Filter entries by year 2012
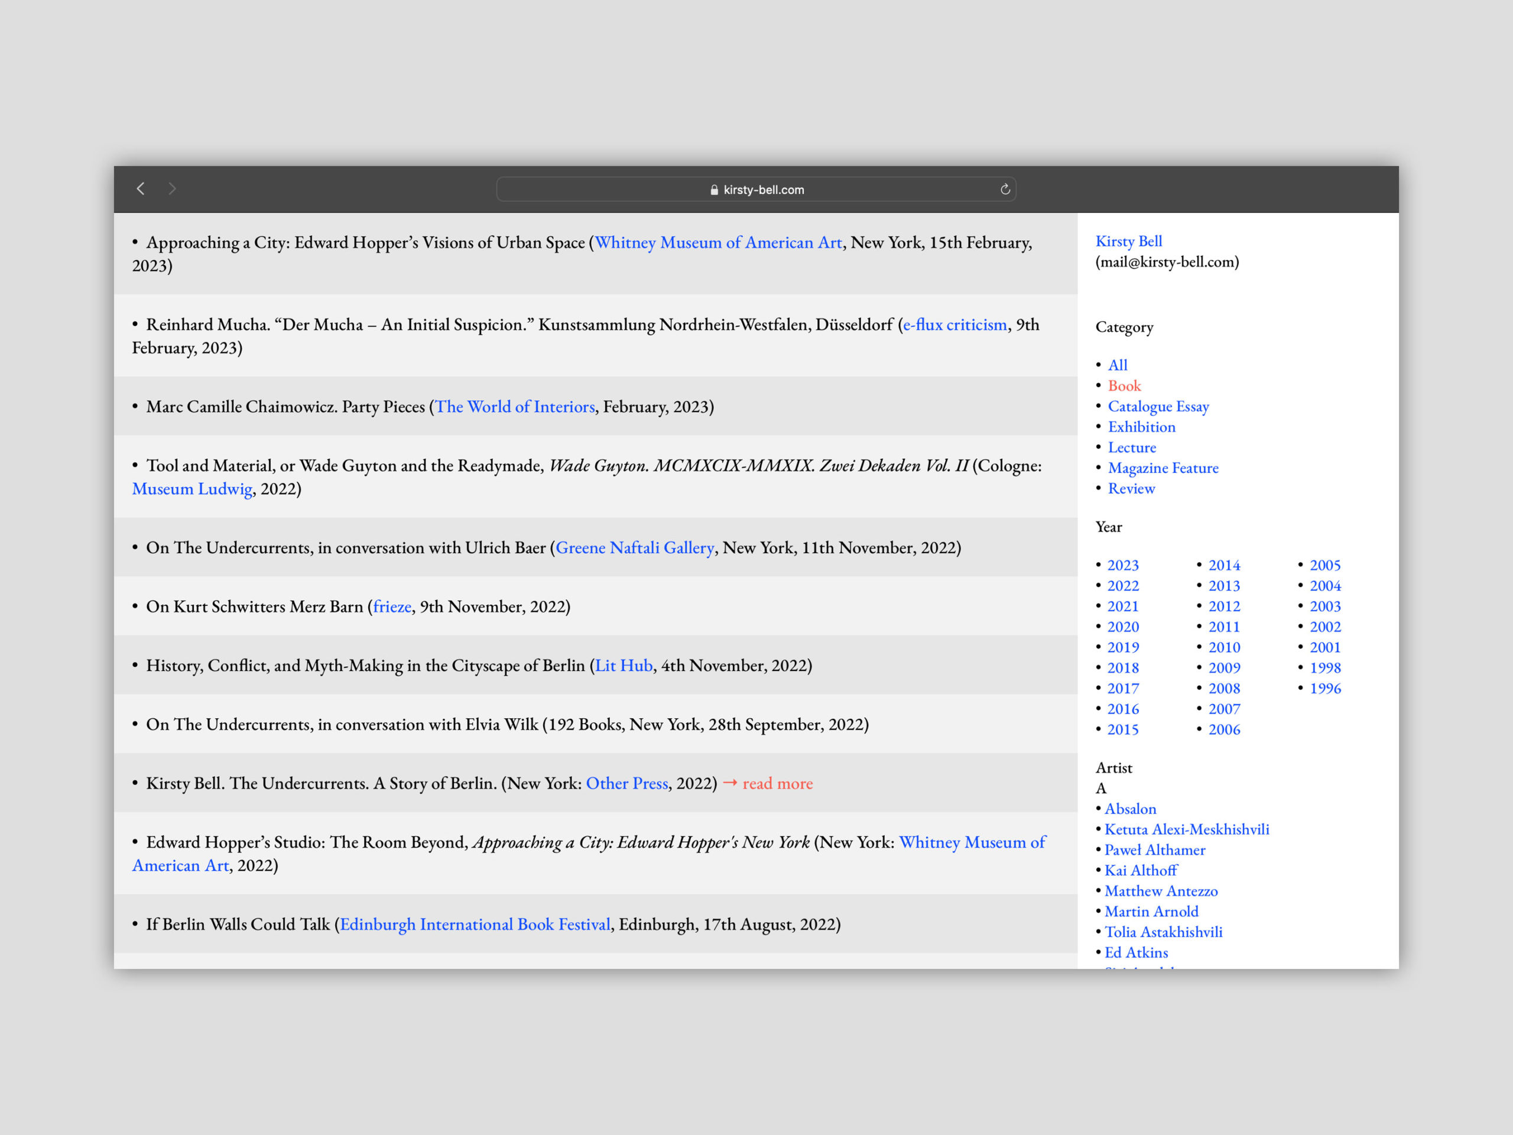 point(1225,606)
